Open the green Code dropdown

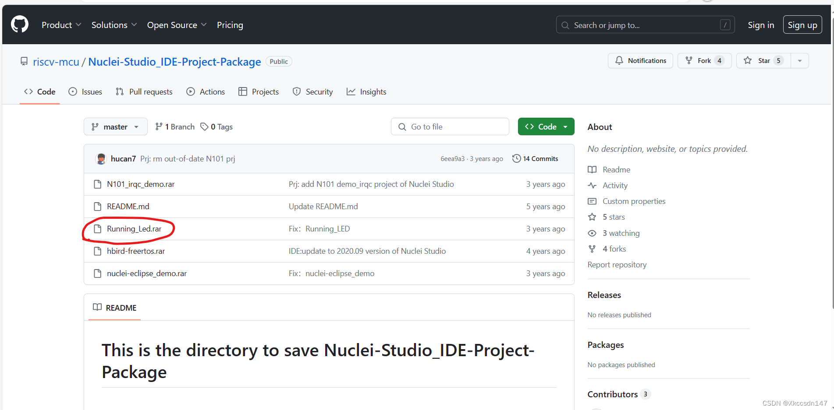coord(546,126)
